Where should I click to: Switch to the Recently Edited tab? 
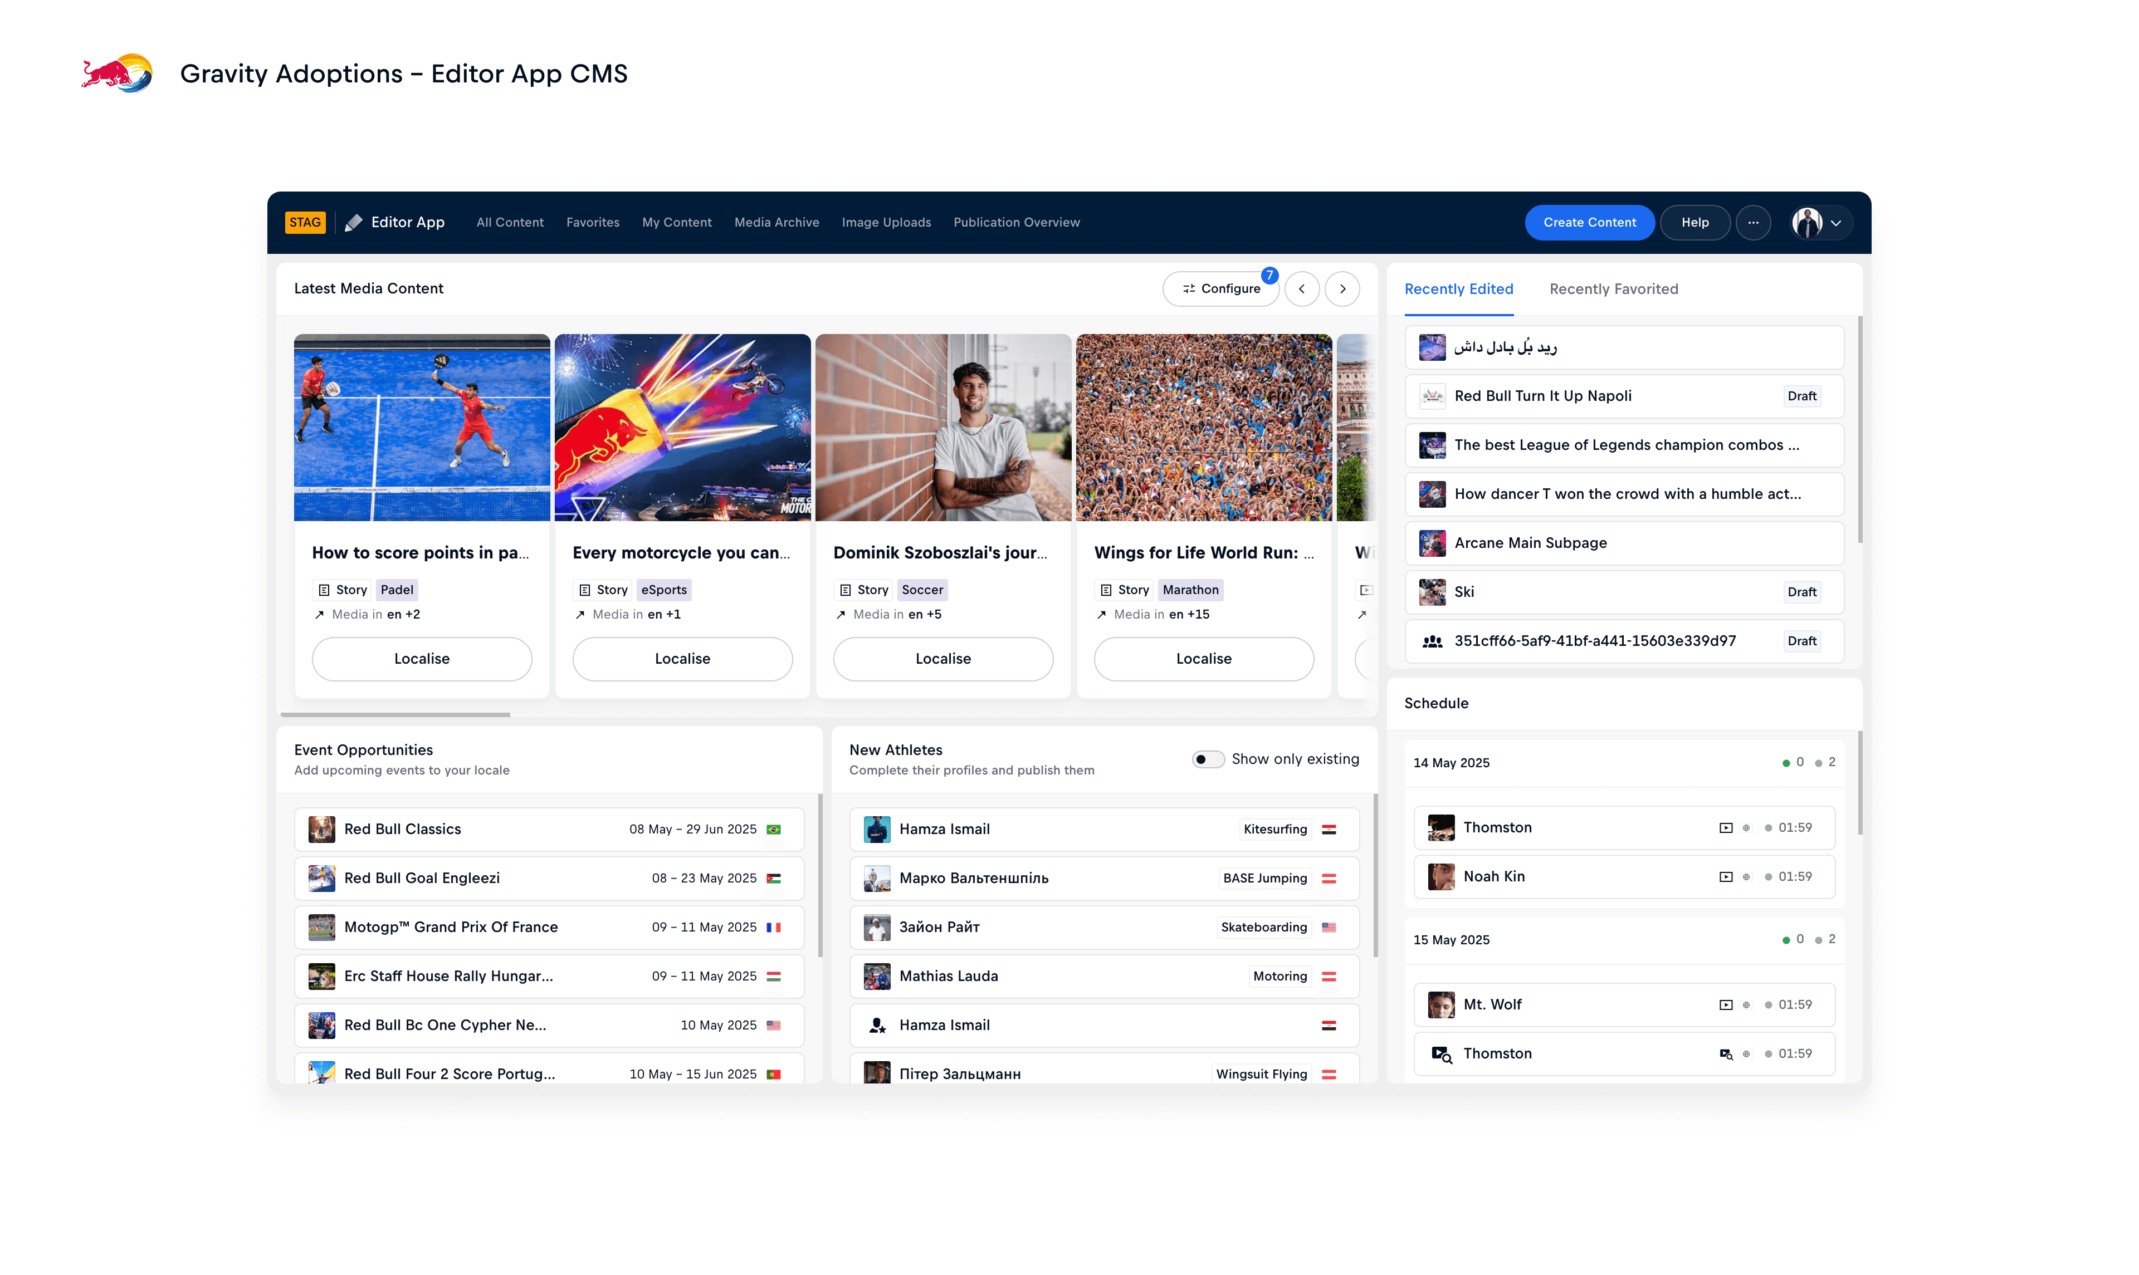click(x=1458, y=290)
